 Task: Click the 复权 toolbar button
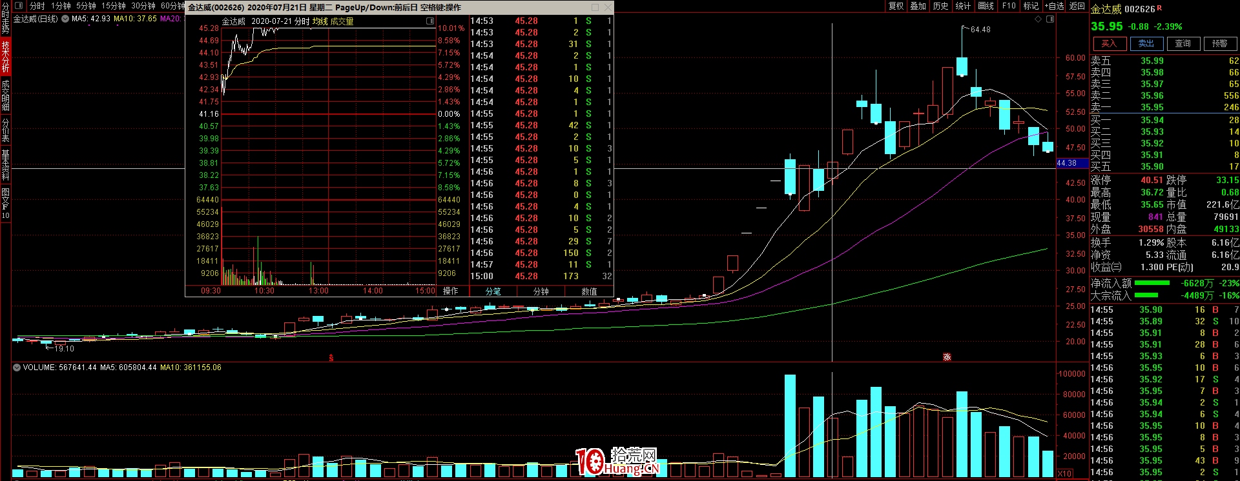pyautogui.click(x=896, y=6)
